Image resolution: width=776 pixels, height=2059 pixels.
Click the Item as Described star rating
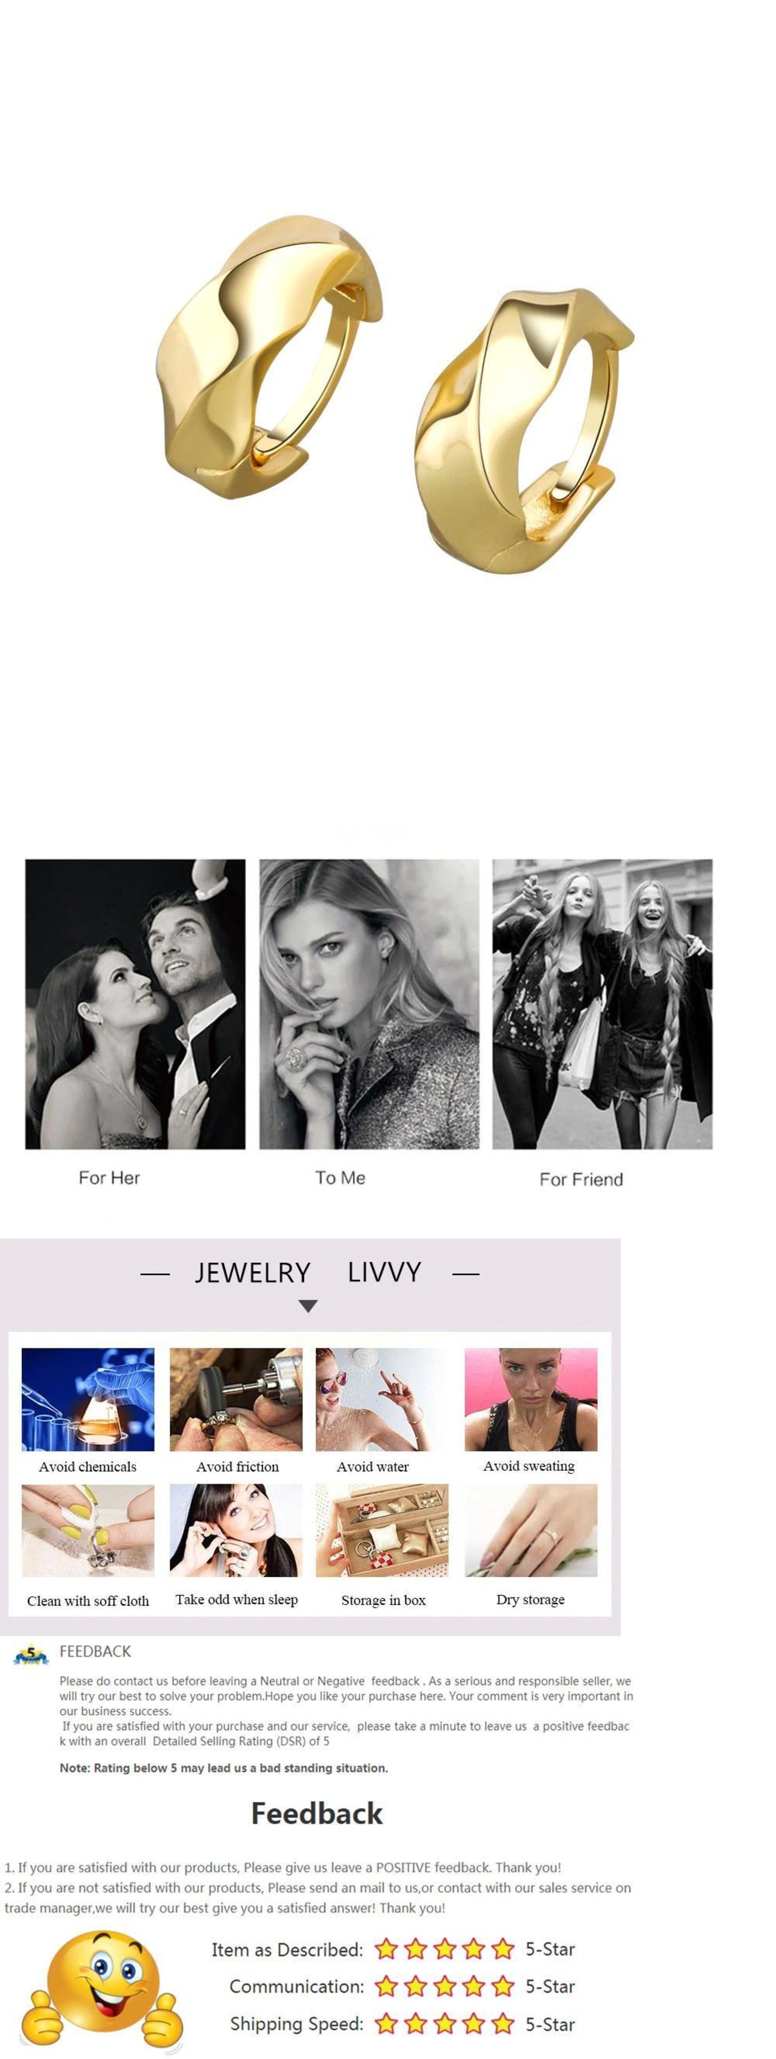[444, 1949]
